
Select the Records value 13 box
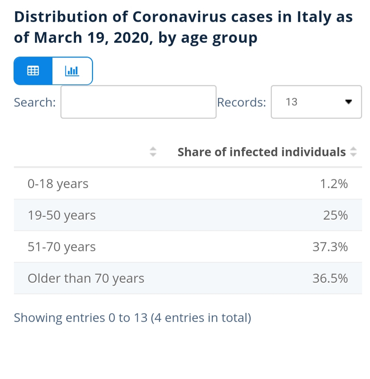[x=316, y=102]
